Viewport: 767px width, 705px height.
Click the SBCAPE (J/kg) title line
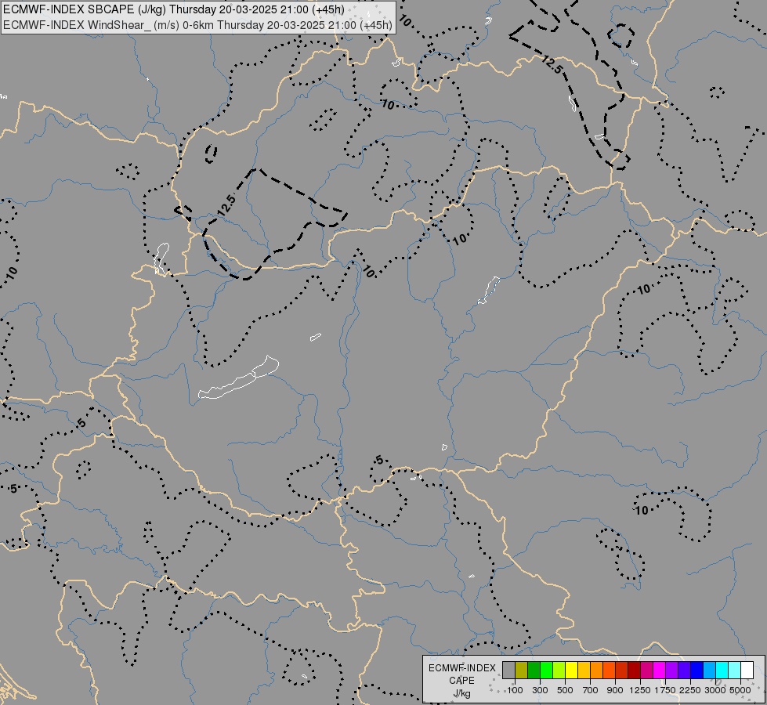[x=174, y=9]
